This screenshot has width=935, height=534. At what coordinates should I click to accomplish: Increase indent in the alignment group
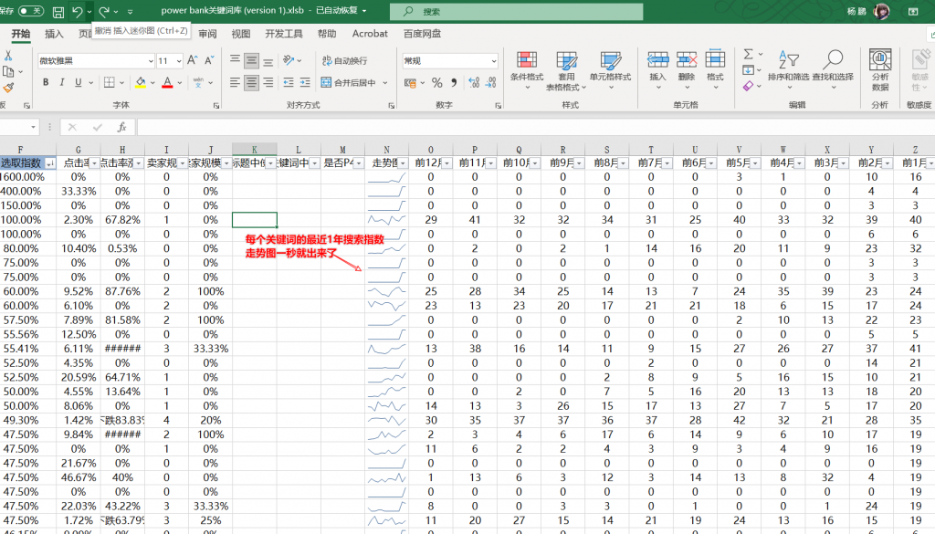pyautogui.click(x=305, y=82)
